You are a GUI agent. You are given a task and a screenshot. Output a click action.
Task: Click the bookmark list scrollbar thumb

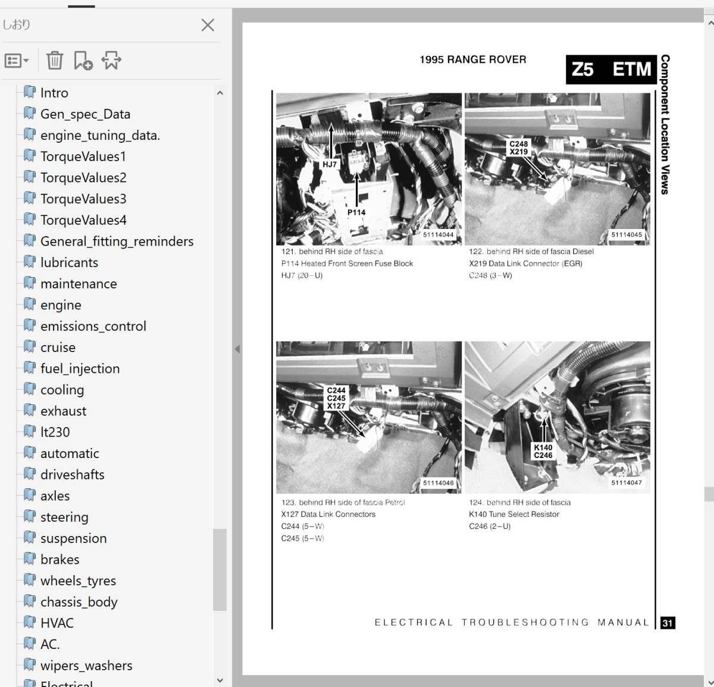tap(220, 569)
